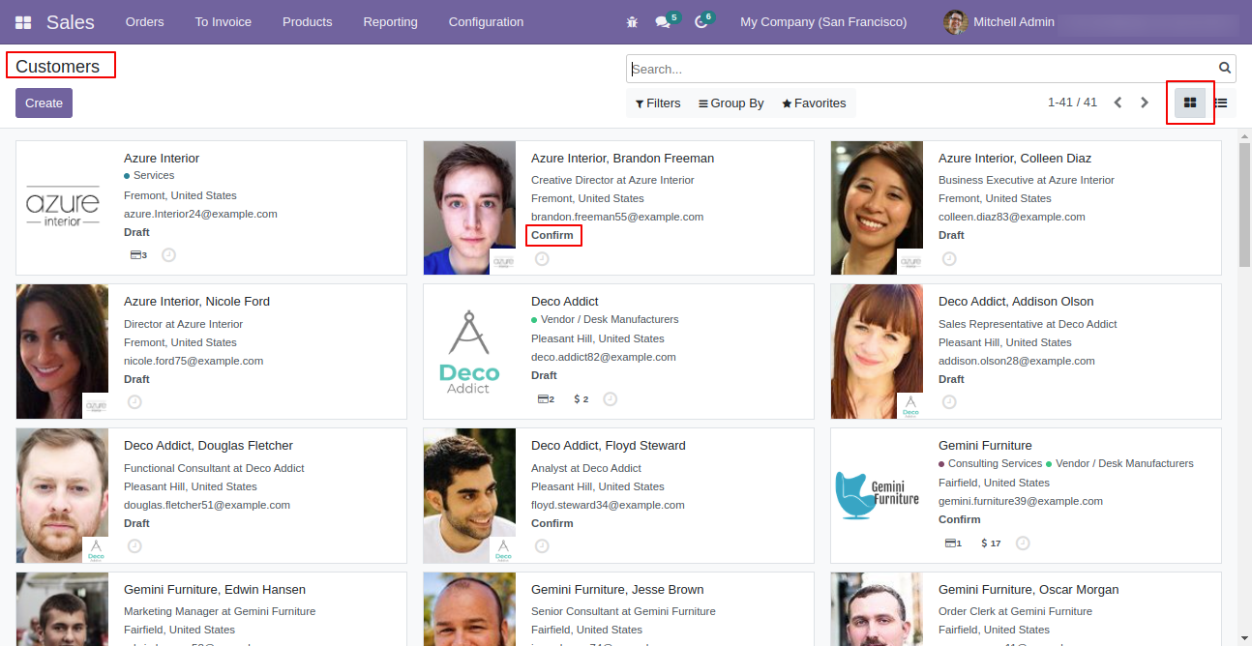This screenshot has height=646, width=1252.
Task: Open the Gemini Furniture logo thumbnail
Action: coord(877,495)
